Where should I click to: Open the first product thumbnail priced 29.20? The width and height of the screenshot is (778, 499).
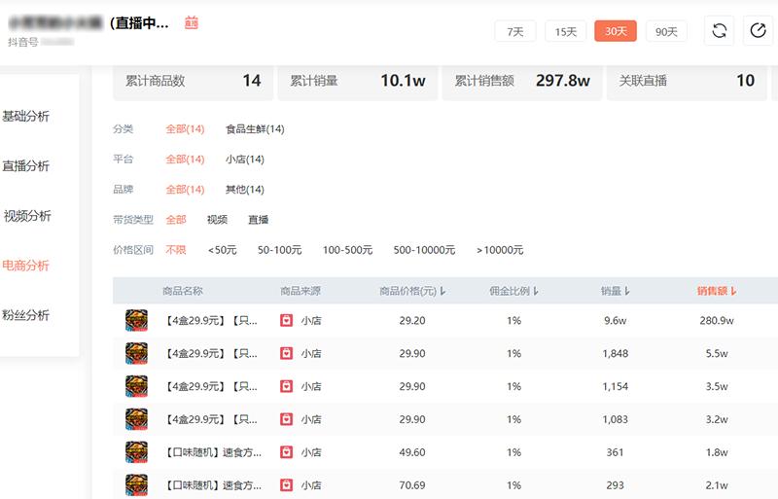136,320
